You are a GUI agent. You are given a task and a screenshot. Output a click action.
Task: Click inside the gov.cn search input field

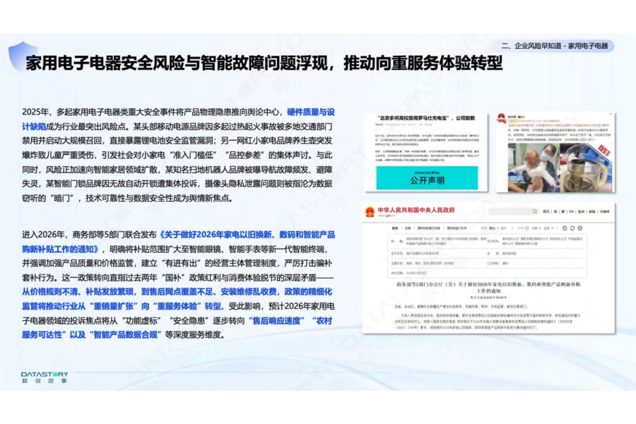click(510, 211)
